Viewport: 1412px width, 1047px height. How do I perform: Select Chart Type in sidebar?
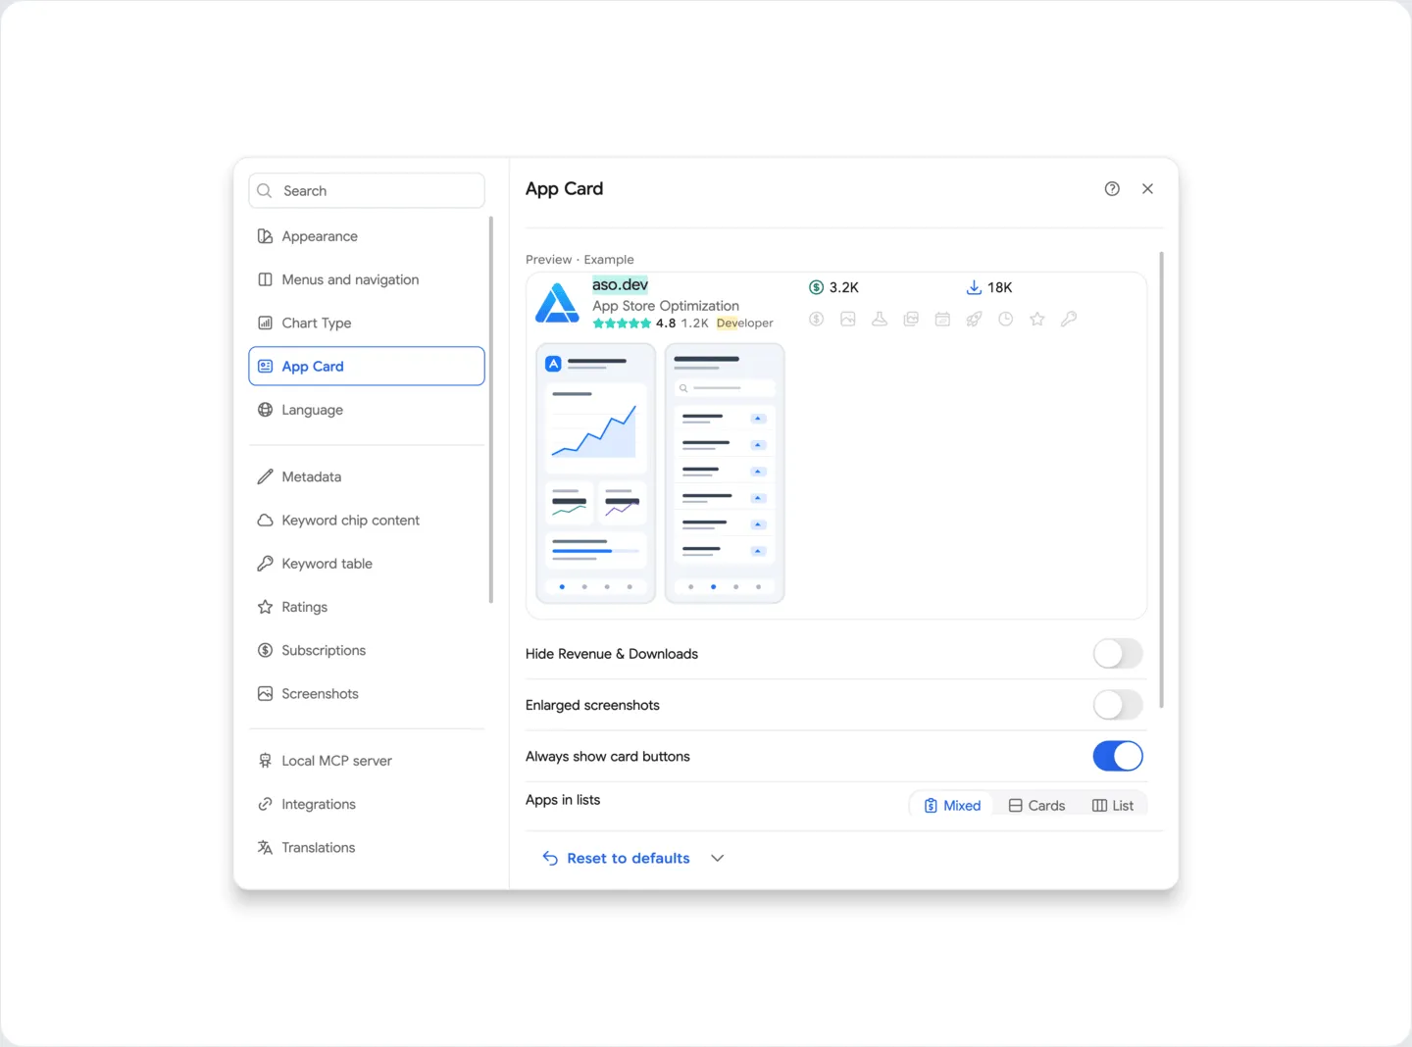[366, 323]
